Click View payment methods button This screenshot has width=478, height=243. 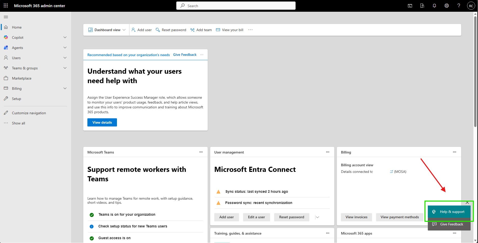tap(400, 217)
